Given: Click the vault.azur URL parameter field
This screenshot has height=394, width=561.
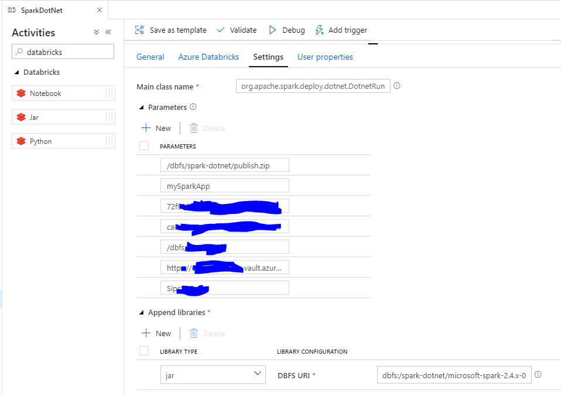Looking at the screenshot, I should coord(225,267).
